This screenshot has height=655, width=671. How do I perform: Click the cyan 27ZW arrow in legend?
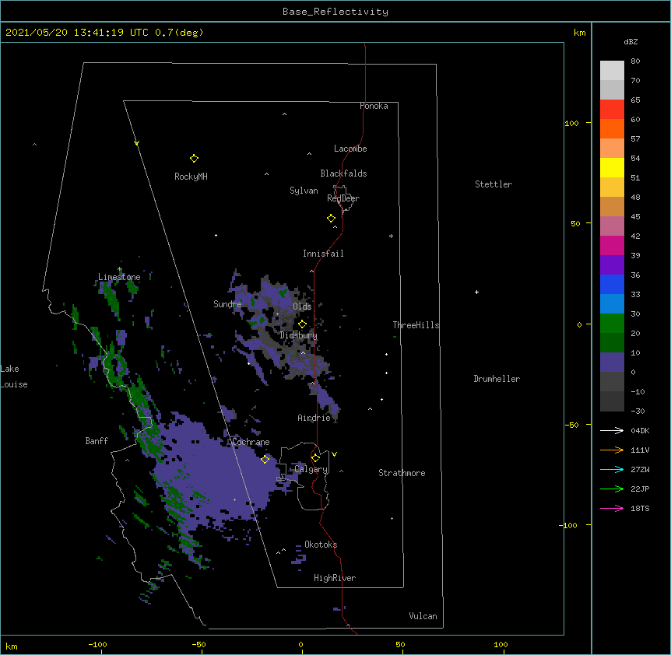point(612,469)
